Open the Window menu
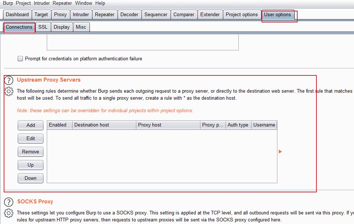Image resolution: width=354 pixels, height=224 pixels. (x=84, y=3)
